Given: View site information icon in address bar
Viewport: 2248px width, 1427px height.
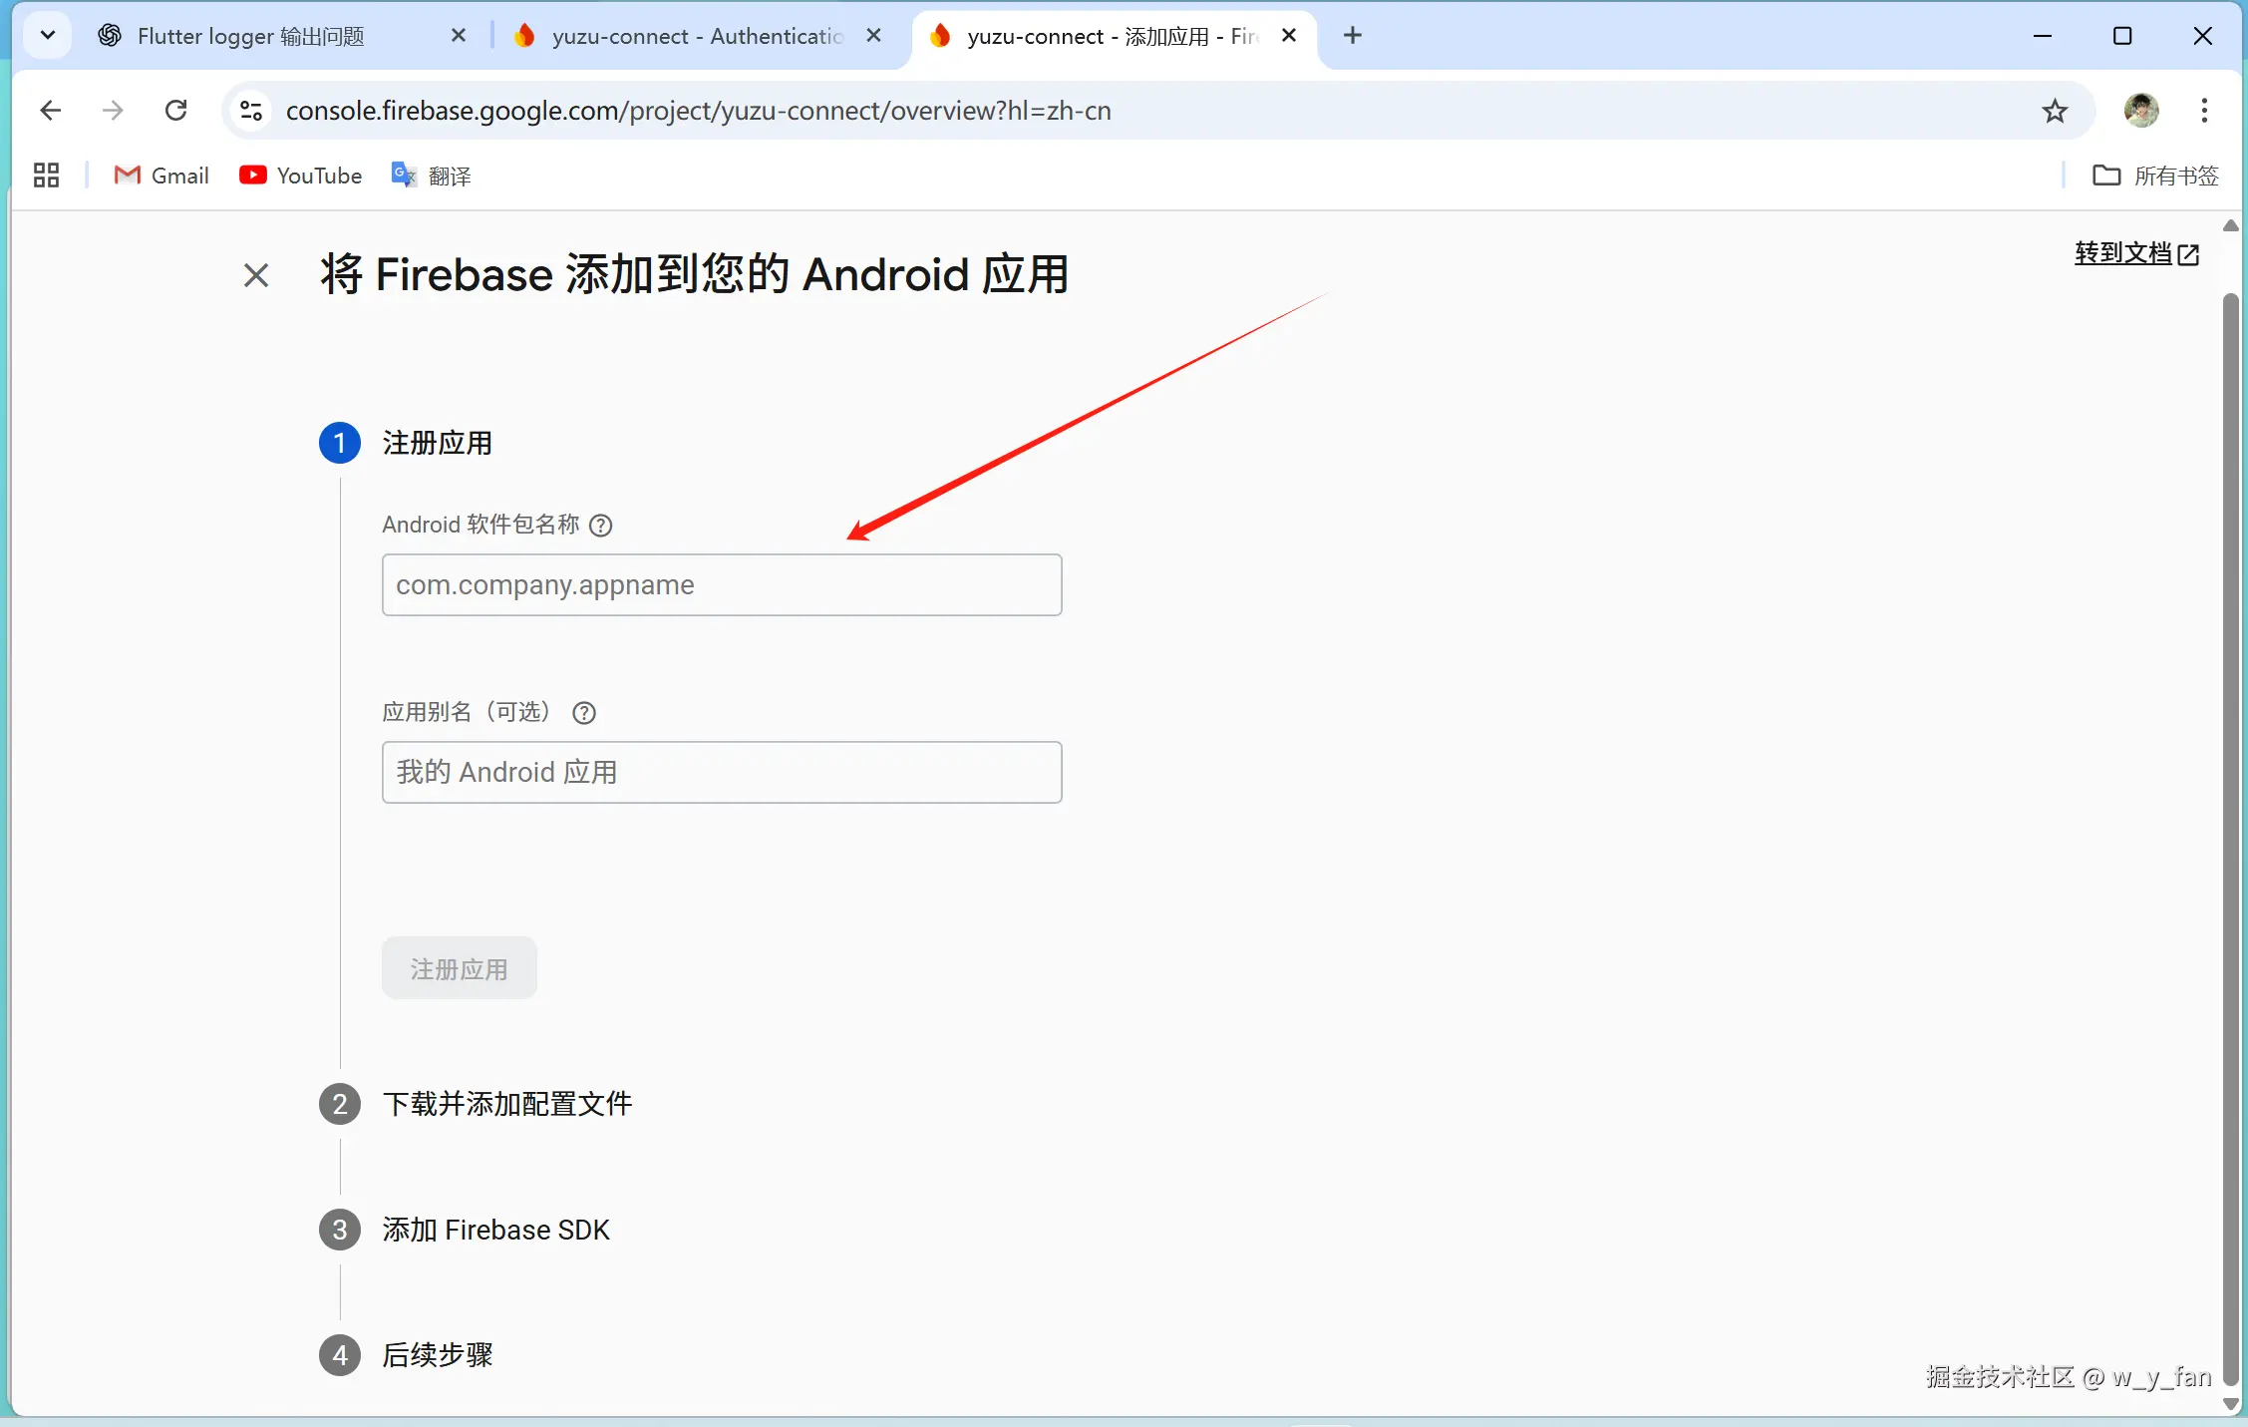Looking at the screenshot, I should tap(251, 110).
